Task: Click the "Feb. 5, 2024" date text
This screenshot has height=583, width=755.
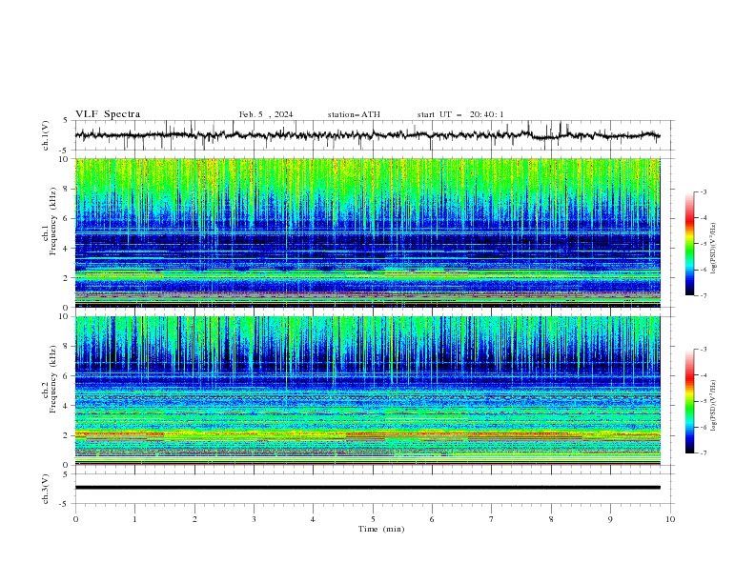Action: pos(266,114)
